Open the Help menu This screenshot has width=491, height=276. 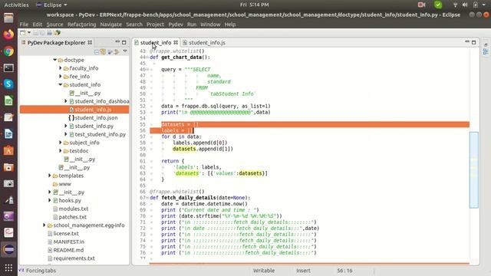(230, 25)
